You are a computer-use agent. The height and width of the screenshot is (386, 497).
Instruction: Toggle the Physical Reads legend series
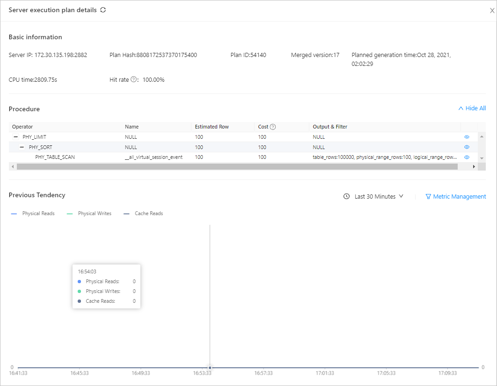pyautogui.click(x=33, y=214)
